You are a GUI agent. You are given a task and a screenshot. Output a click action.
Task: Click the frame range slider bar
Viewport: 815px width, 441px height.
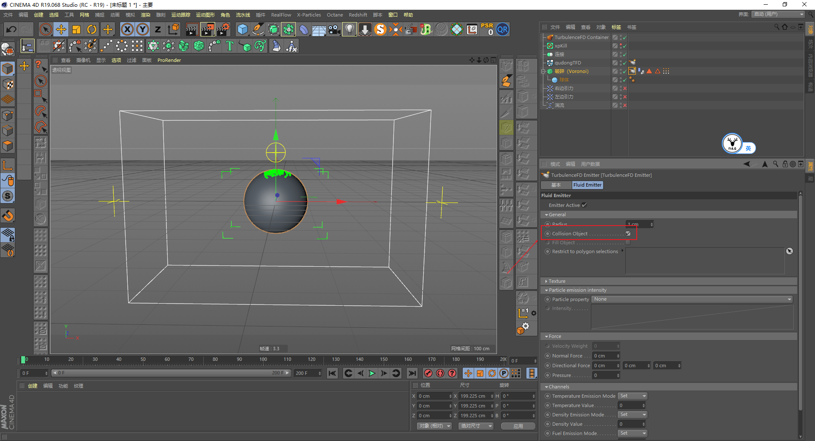click(171, 373)
